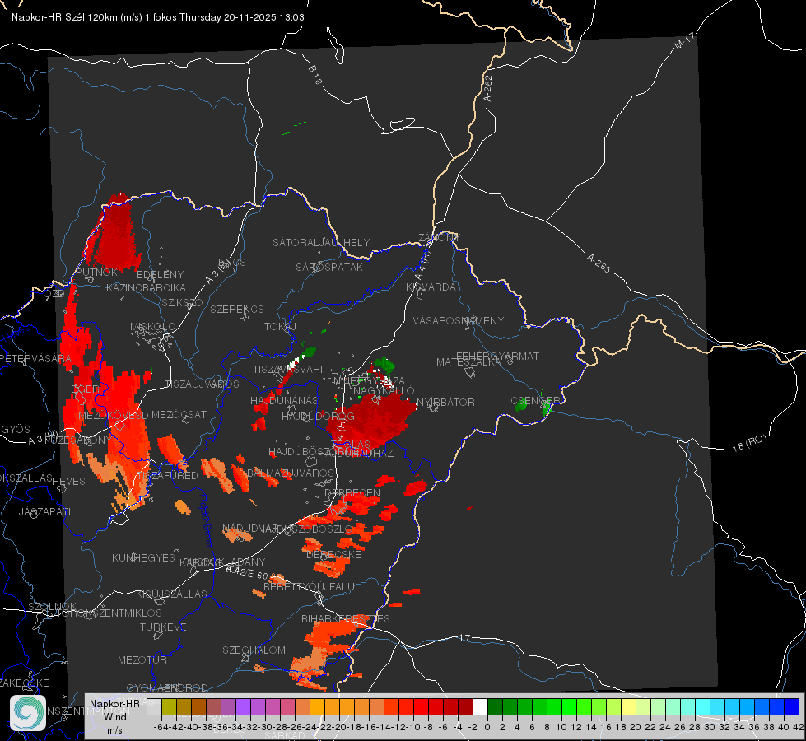806x741 pixels.
Task: Click the EGER city label
Action: (85, 389)
